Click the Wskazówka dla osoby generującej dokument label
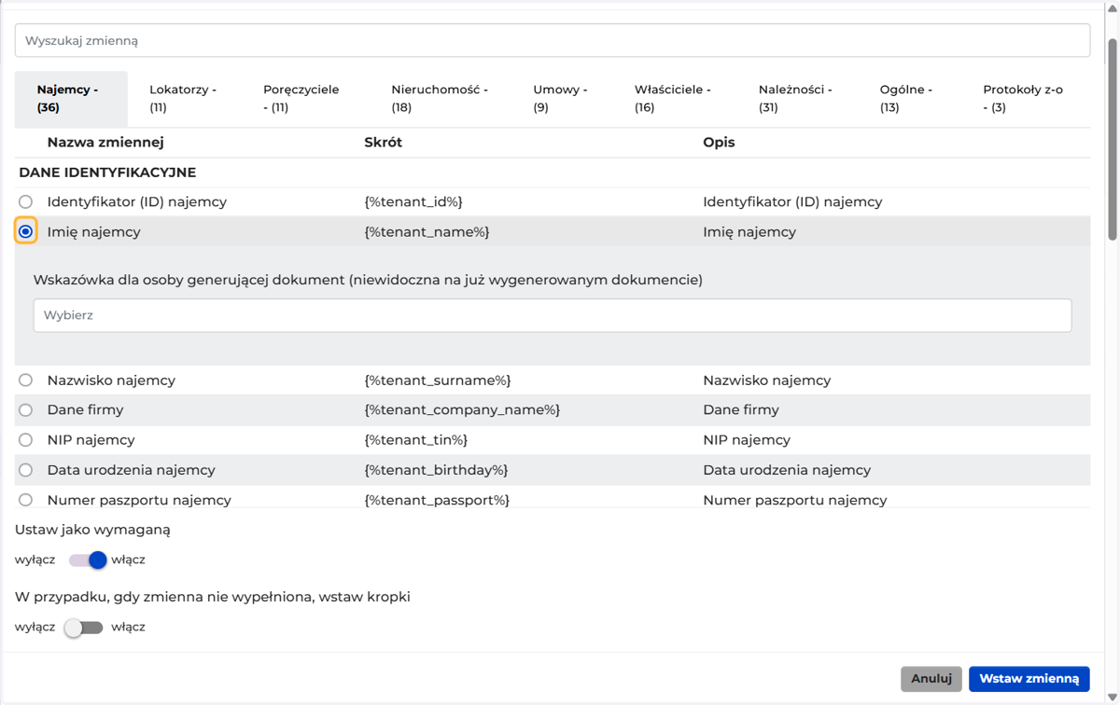The image size is (1120, 705). (368, 280)
